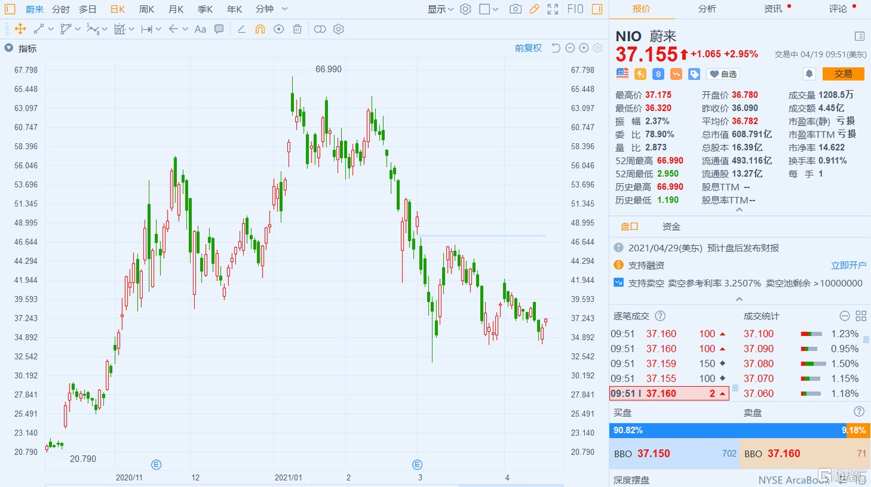Switch to the 周K weekly chart tab
The height and width of the screenshot is (487, 871).
pyautogui.click(x=146, y=9)
